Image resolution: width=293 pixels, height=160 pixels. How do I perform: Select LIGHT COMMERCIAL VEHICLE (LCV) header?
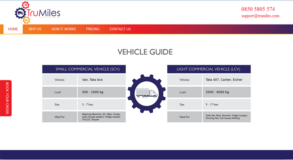pos(209,69)
